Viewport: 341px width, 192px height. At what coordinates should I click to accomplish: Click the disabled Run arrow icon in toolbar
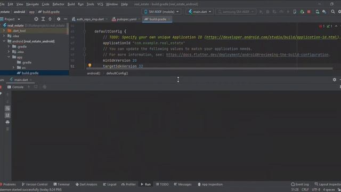(261, 12)
